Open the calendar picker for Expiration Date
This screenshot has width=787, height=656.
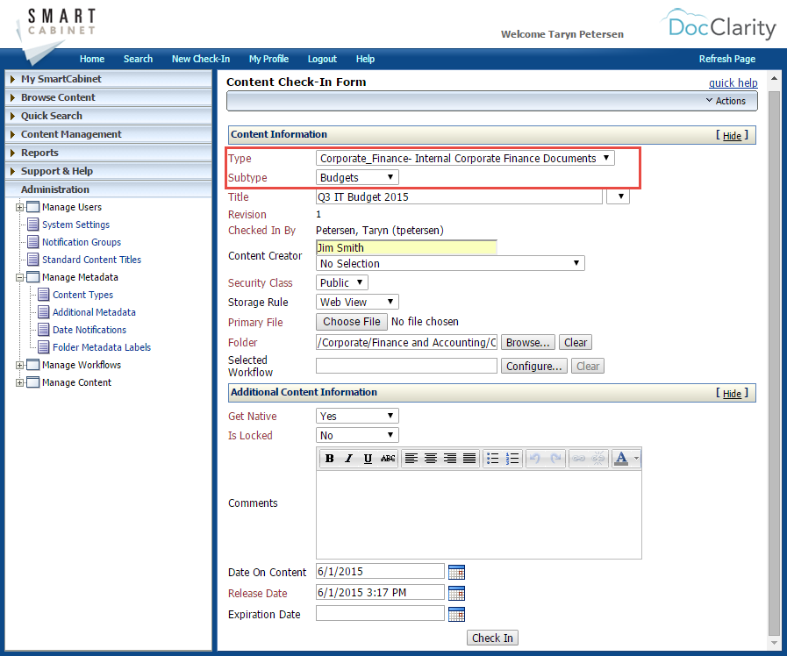(456, 614)
